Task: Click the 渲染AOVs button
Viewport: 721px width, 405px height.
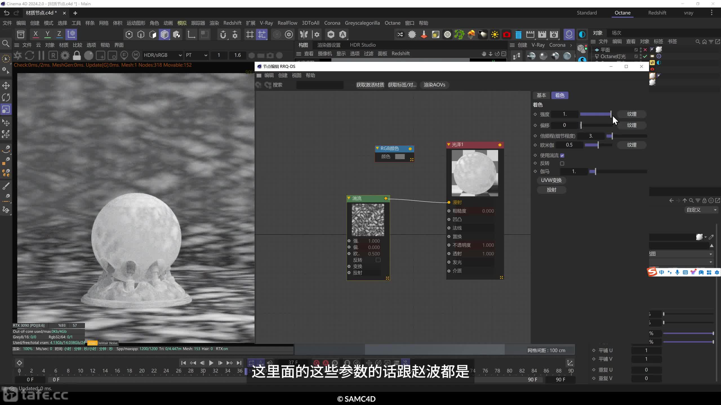Action: pos(434,85)
